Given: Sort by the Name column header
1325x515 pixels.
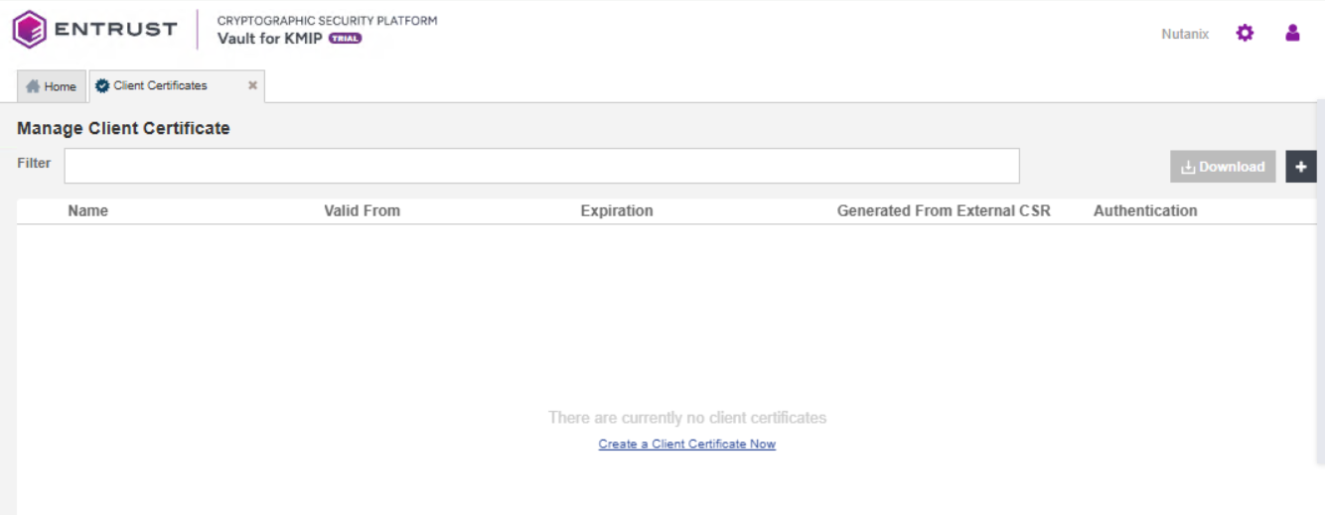Looking at the screenshot, I should coord(88,210).
